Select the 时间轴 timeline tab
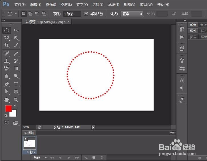Screen dimensions: 207x161 [29, 133]
